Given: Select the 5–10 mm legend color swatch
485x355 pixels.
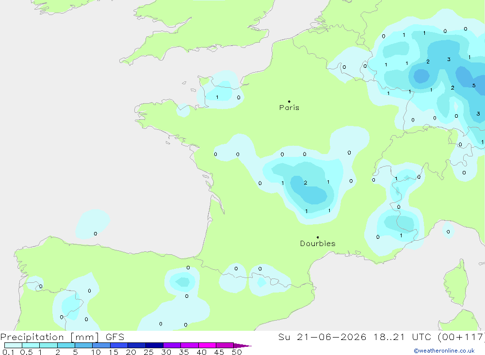Looking at the screenshot, I should click(x=84, y=345).
